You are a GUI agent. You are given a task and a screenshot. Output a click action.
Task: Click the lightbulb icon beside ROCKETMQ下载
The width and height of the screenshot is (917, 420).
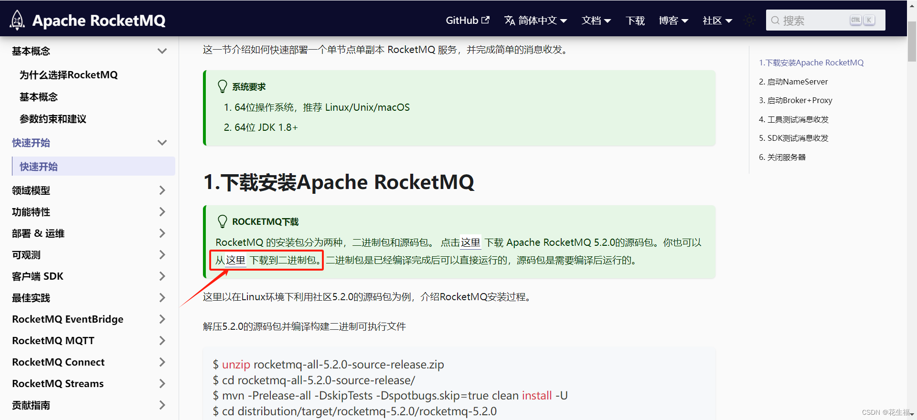tap(223, 221)
